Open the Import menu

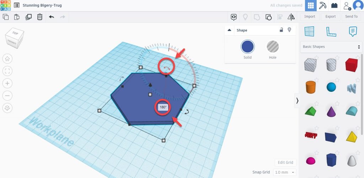[x=310, y=16]
